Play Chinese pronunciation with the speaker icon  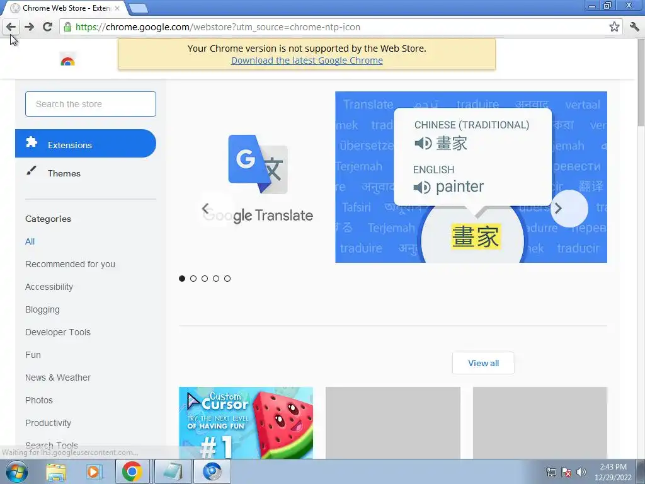[x=423, y=143]
